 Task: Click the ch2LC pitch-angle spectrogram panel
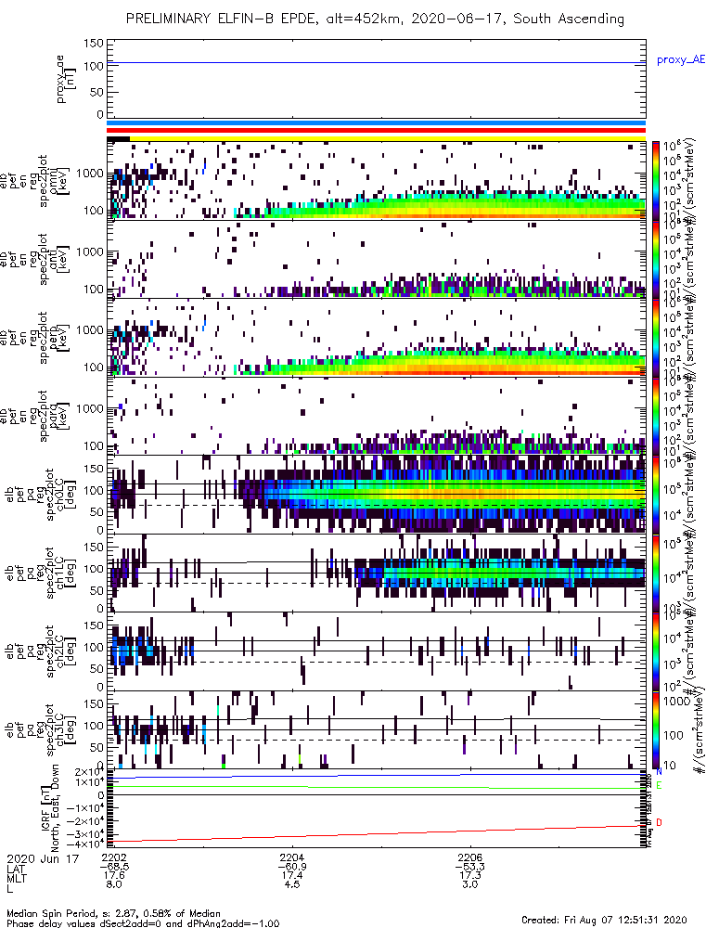tap(377, 651)
